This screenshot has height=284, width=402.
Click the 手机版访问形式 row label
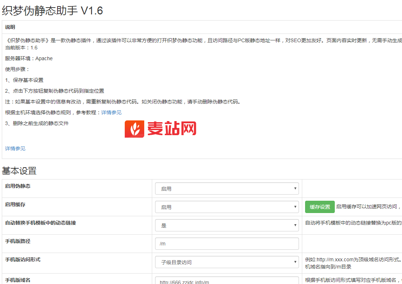(x=23, y=259)
